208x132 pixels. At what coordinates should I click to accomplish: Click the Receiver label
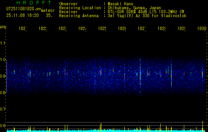[x=68, y=12]
